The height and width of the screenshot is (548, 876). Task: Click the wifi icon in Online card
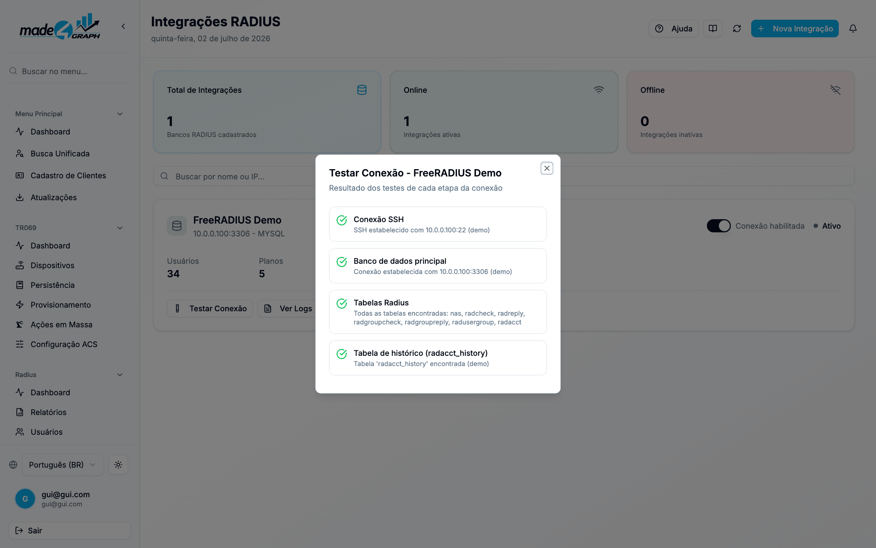pyautogui.click(x=599, y=90)
